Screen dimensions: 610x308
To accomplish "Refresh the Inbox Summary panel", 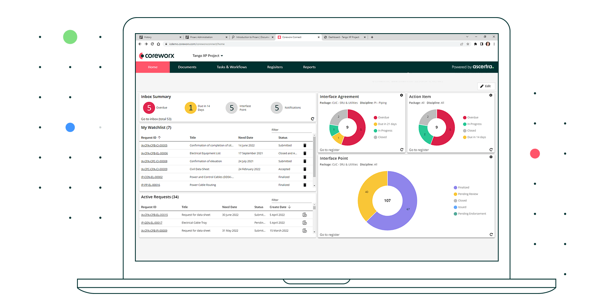I will coord(313,119).
